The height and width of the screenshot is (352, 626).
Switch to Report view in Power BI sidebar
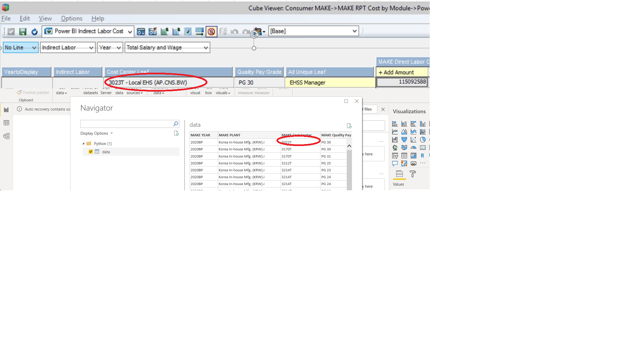click(x=6, y=110)
